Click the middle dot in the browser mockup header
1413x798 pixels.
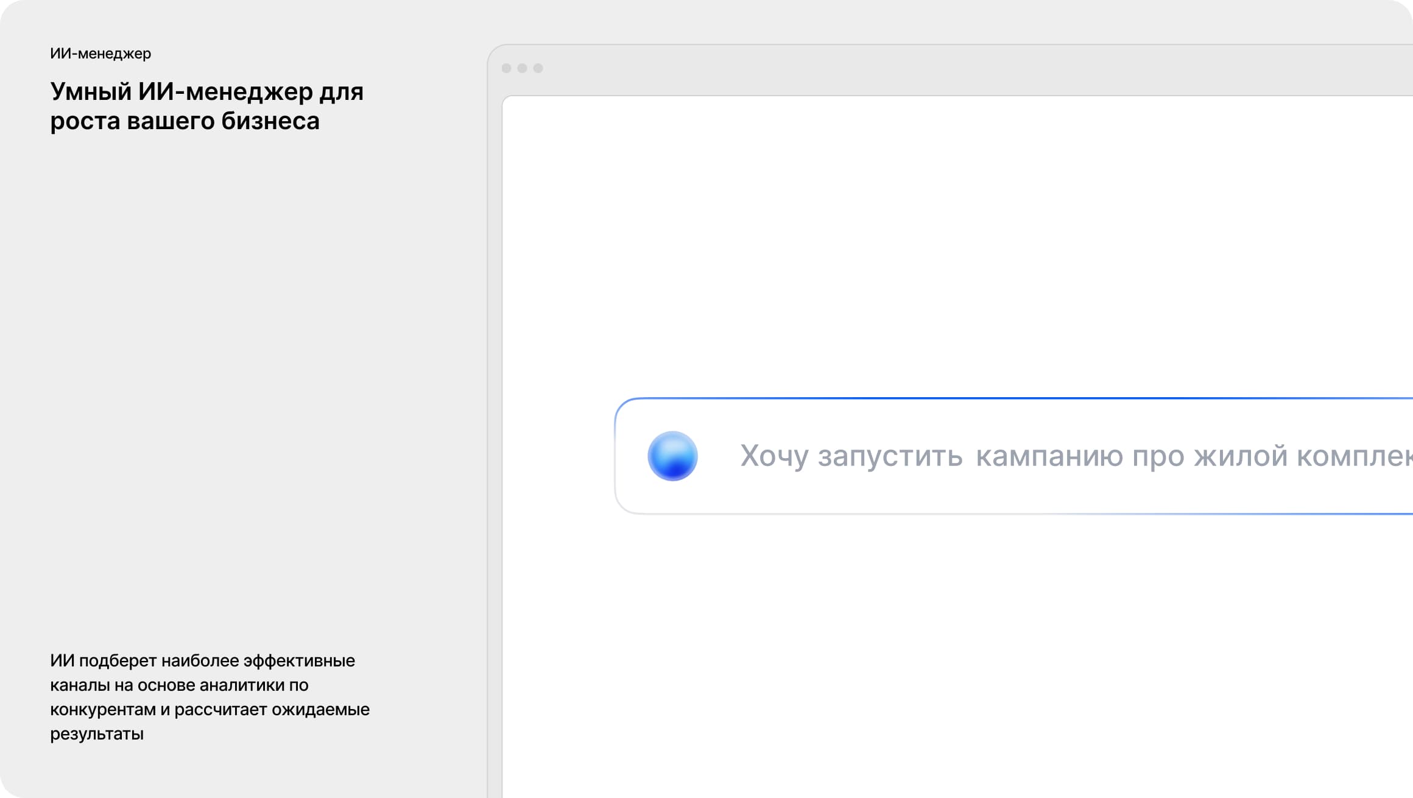coord(522,68)
